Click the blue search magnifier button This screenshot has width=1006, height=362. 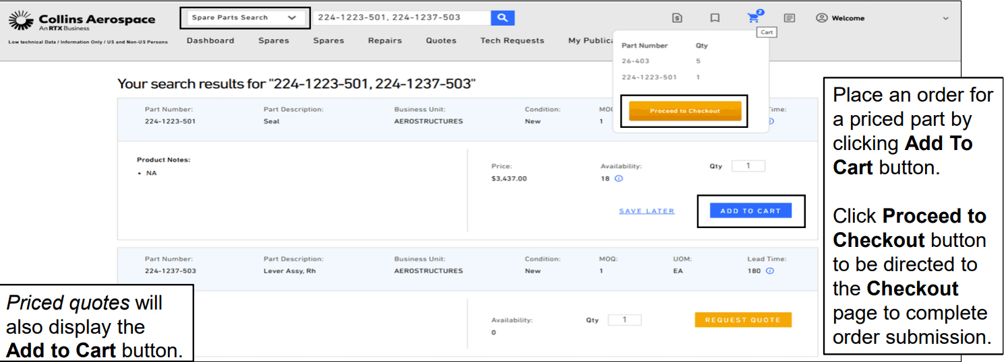(x=502, y=18)
